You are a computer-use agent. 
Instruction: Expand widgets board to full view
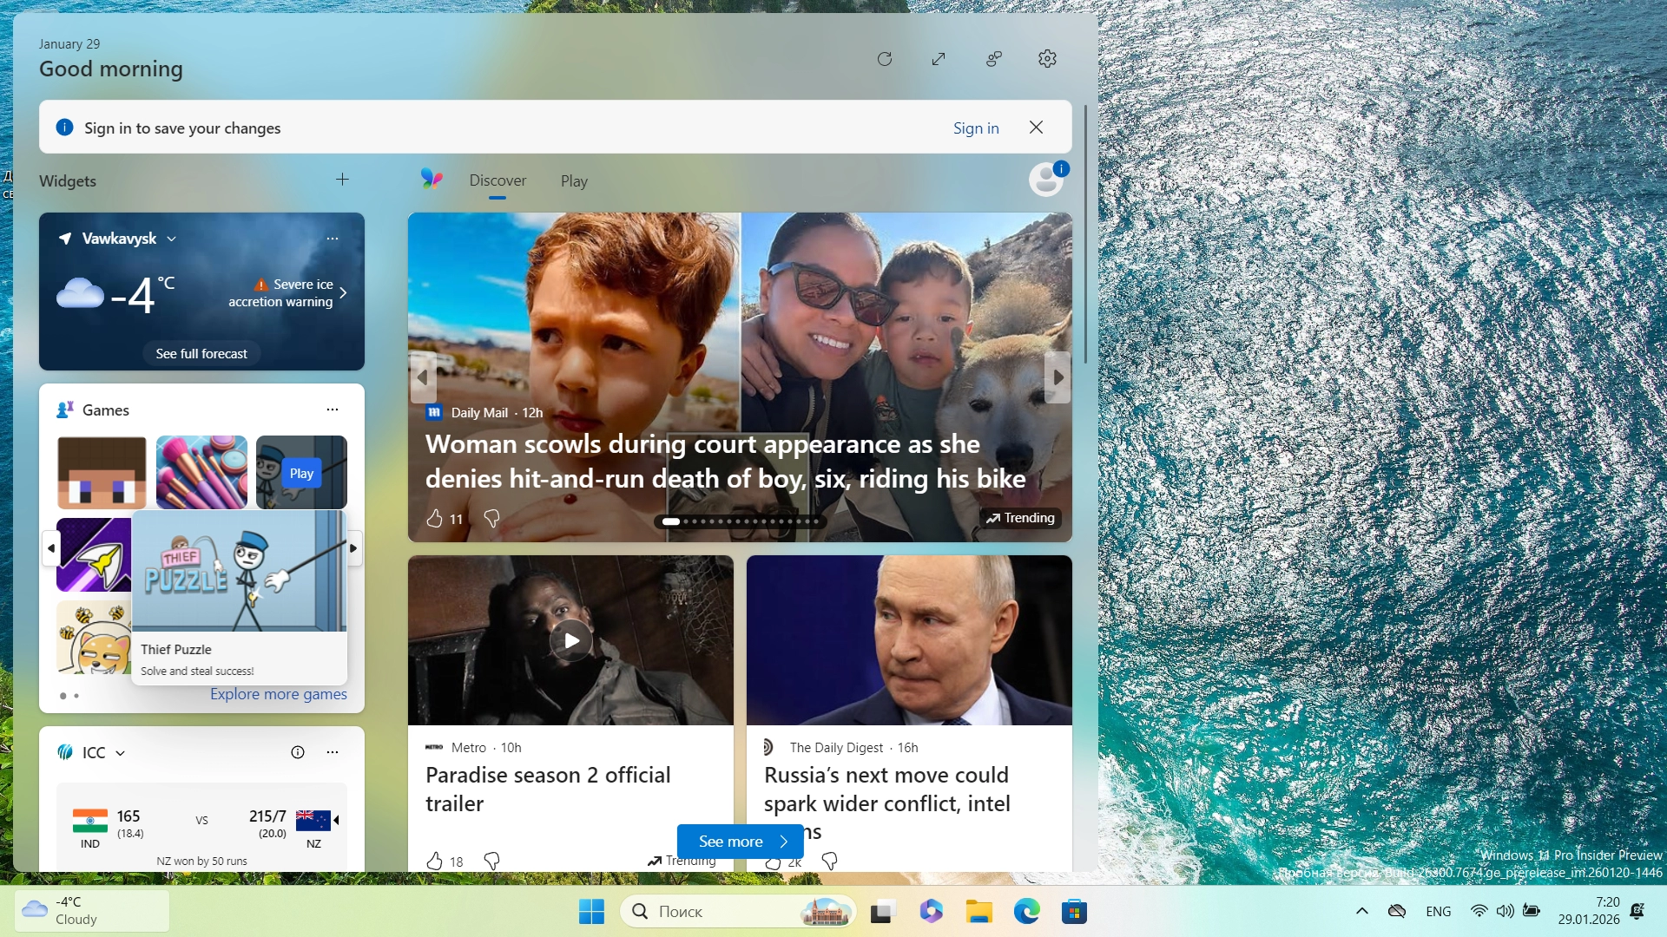pos(939,59)
